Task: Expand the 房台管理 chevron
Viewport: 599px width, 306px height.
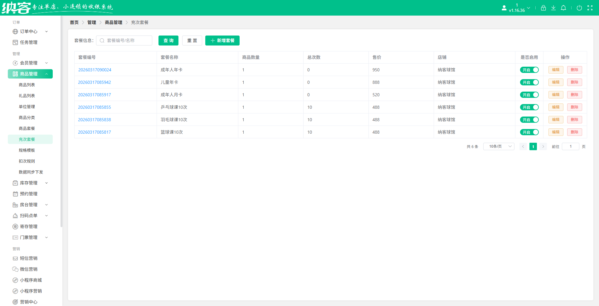Action: tap(46, 205)
